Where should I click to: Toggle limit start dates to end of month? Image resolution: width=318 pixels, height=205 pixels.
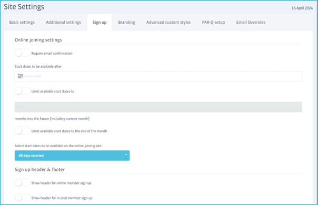coord(22,131)
